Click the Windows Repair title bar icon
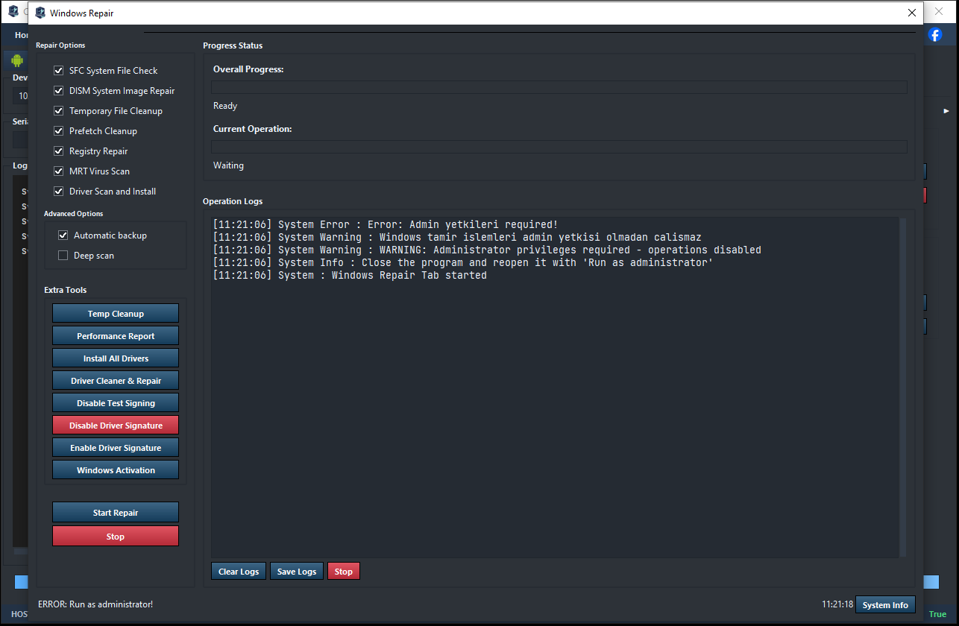This screenshot has height=626, width=959. point(40,13)
